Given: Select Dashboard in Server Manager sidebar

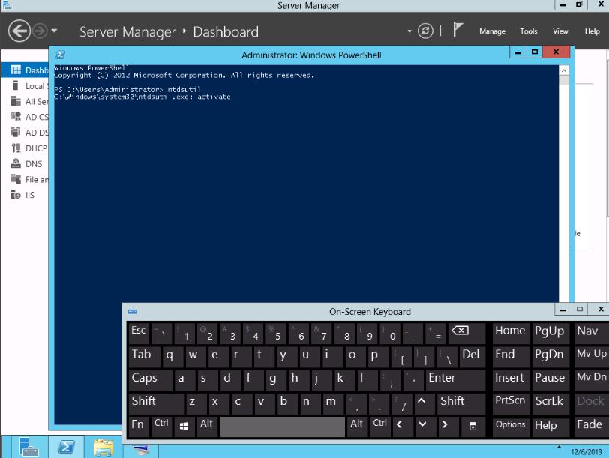Looking at the screenshot, I should 25,70.
